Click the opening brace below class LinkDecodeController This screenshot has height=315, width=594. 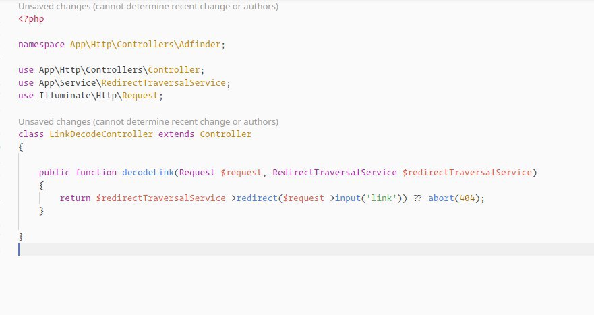(21, 147)
